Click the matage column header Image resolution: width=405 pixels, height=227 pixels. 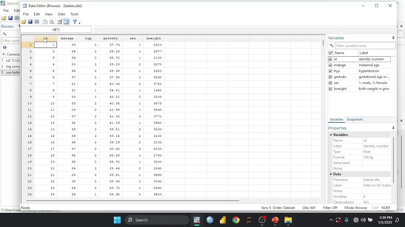pyautogui.click(x=67, y=38)
